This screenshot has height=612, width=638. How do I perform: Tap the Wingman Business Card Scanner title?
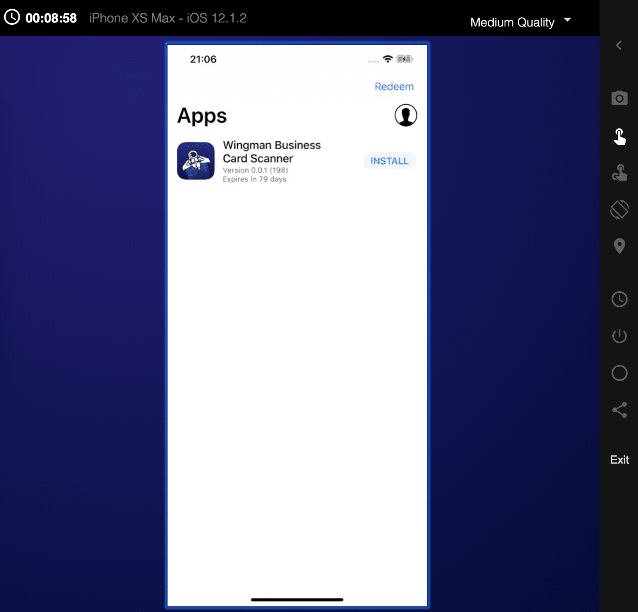point(272,152)
